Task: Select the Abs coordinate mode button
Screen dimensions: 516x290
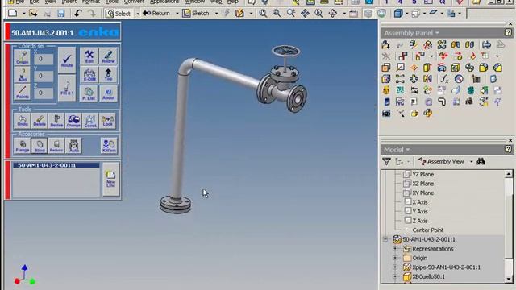Action: coord(22,75)
